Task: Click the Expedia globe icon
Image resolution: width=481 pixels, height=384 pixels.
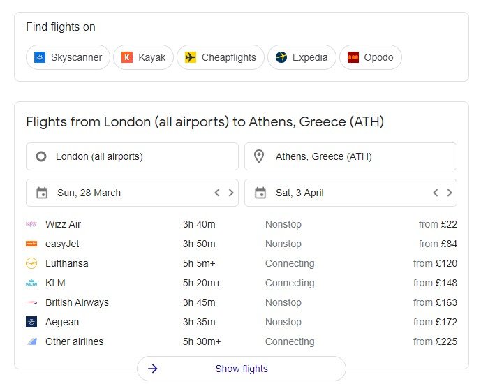Action: pyautogui.click(x=281, y=57)
